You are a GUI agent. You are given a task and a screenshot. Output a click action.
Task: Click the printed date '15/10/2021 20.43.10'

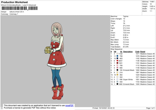point(107,108)
